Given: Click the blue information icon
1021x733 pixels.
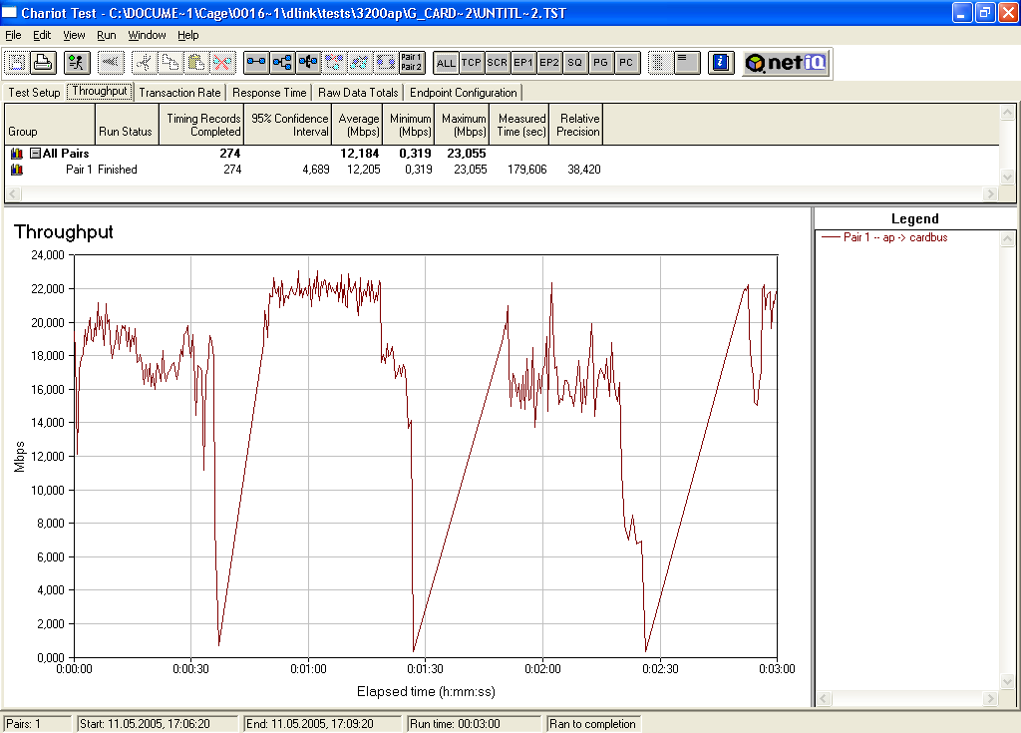Looking at the screenshot, I should (x=721, y=63).
